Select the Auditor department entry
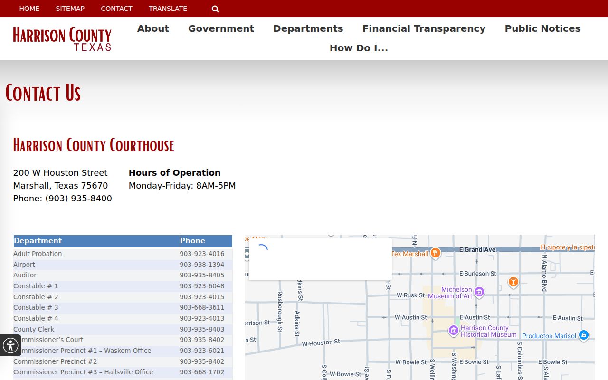Screen dimensions: 608x380 (25, 275)
